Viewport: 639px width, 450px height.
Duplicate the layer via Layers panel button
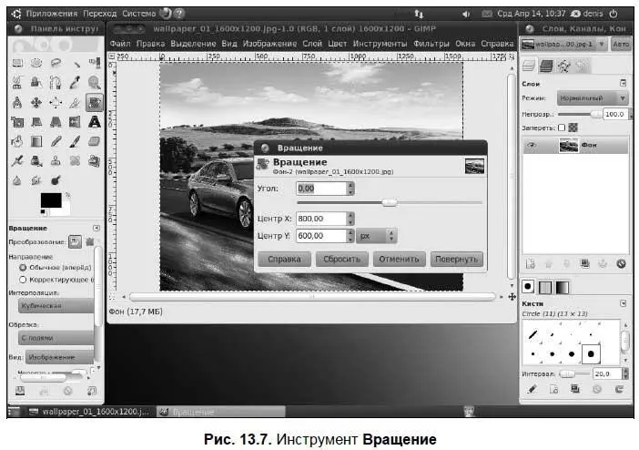tap(584, 264)
